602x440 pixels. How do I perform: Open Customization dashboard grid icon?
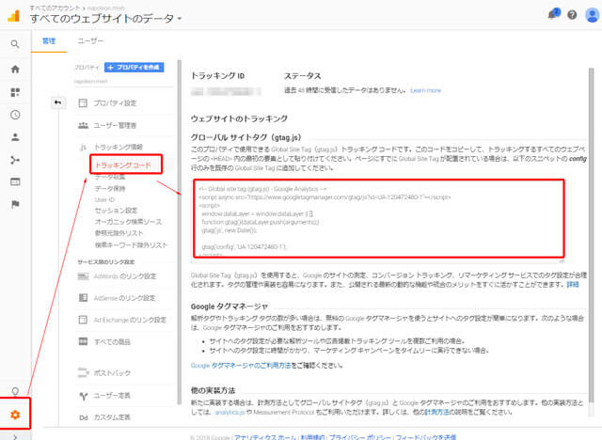pos(15,92)
